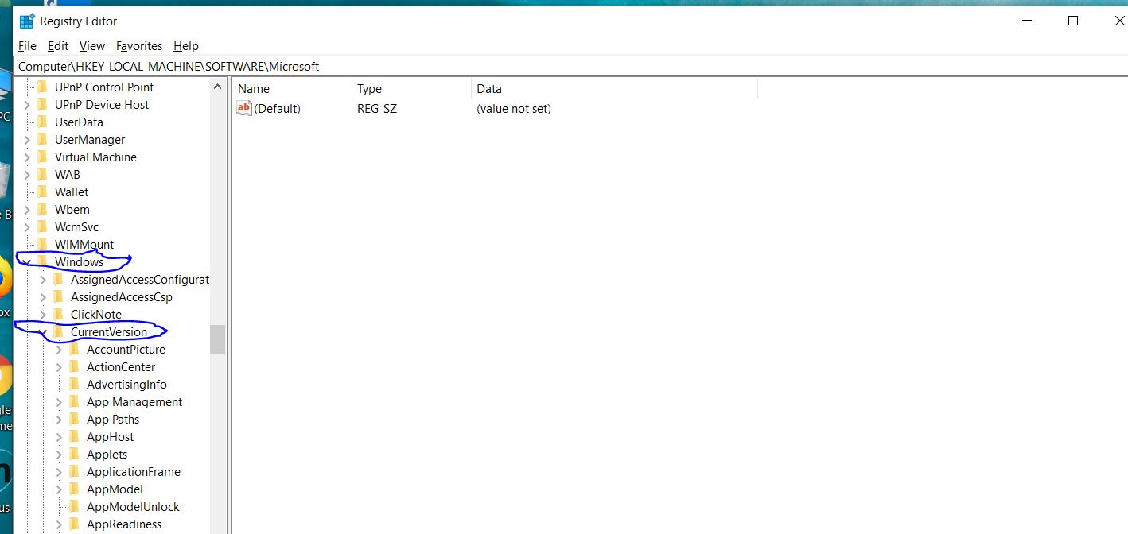Click the folder icon next to the Windows key
The height and width of the screenshot is (534, 1128).
tap(43, 261)
